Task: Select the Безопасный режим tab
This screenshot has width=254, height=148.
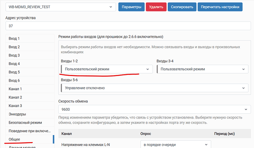Action: pos(30,123)
